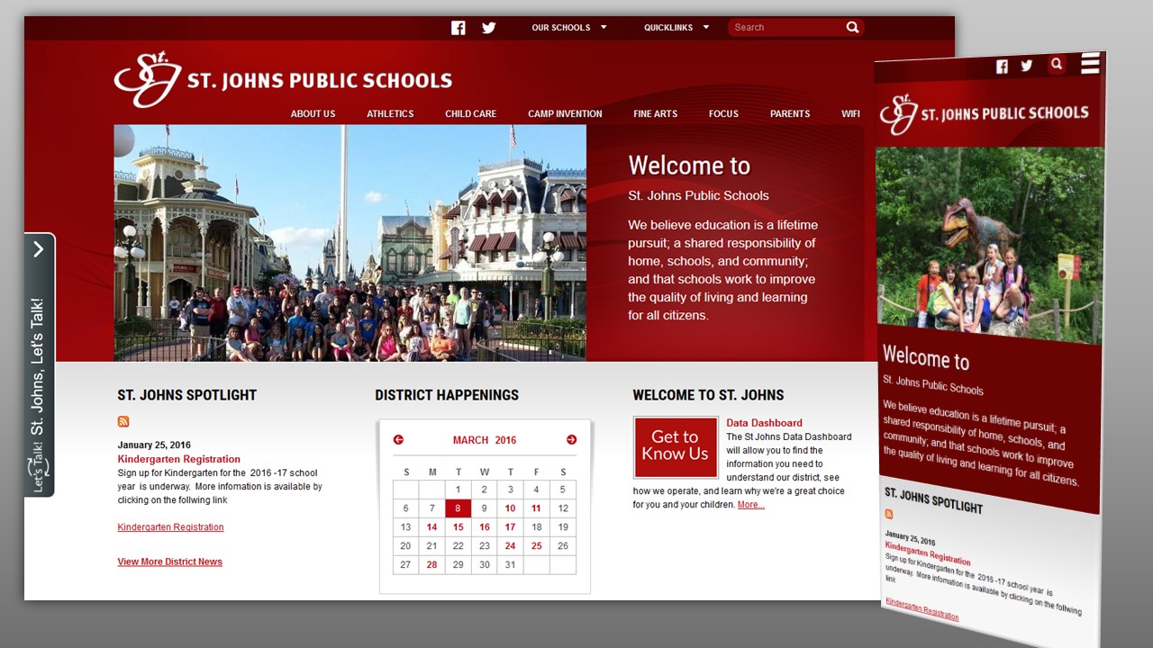Open the Our Schools dropdown

569,28
